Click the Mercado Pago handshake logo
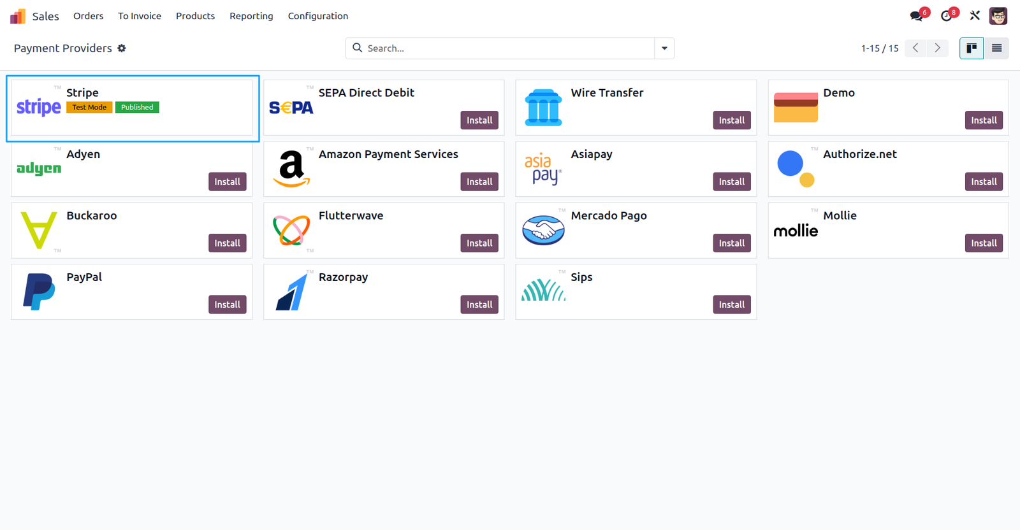Viewport: 1020px width, 530px height. pos(543,231)
